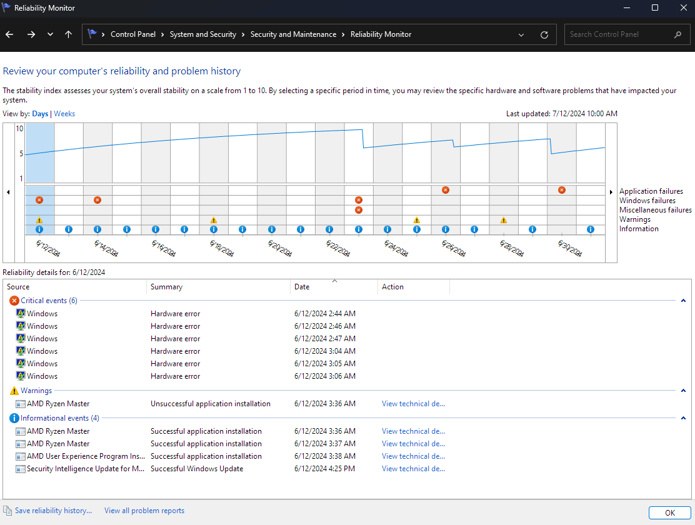
Task: View technical details for AMD User Experience Program
Action: pos(414,456)
